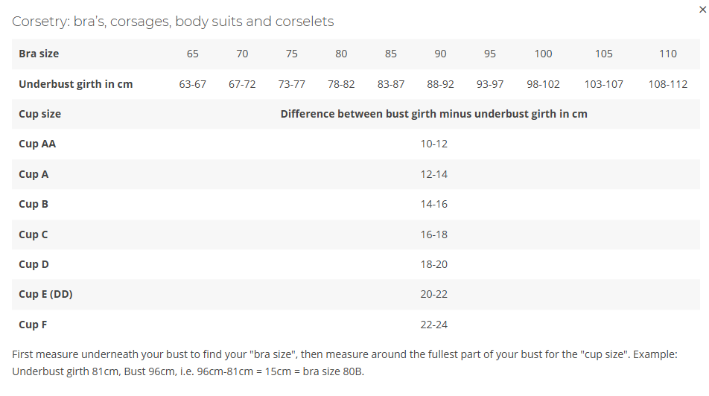Click the 'Difference between bust girth' header text
This screenshot has height=396, width=709.
[433, 114]
